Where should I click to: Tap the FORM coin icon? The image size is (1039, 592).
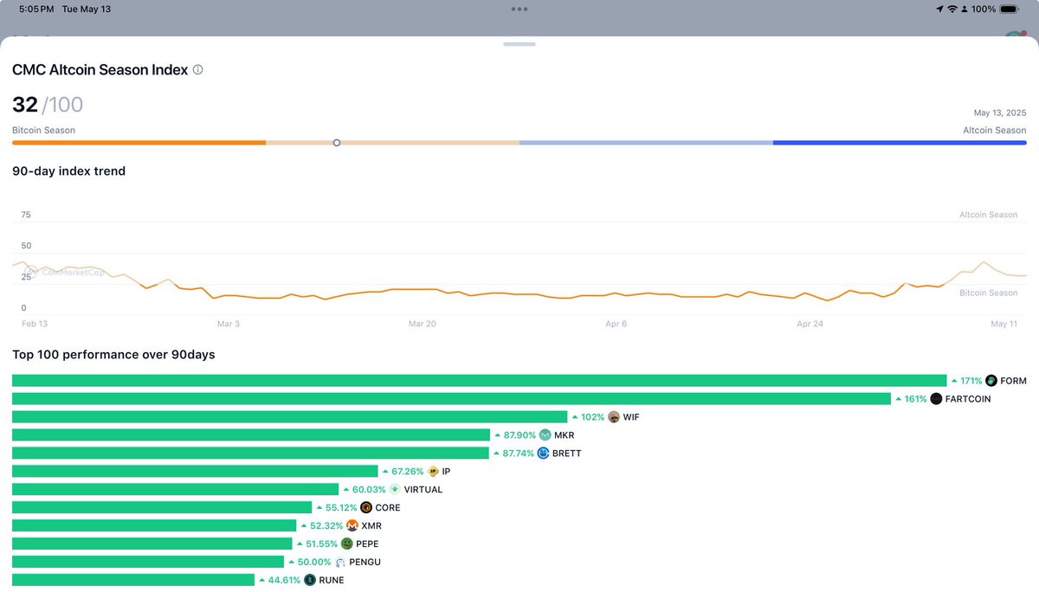pyautogui.click(x=991, y=381)
